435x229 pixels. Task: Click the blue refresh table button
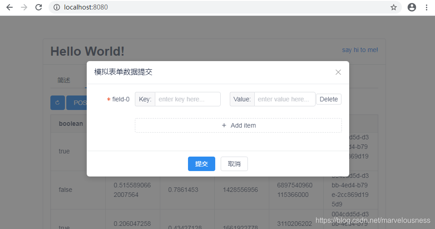click(x=58, y=103)
